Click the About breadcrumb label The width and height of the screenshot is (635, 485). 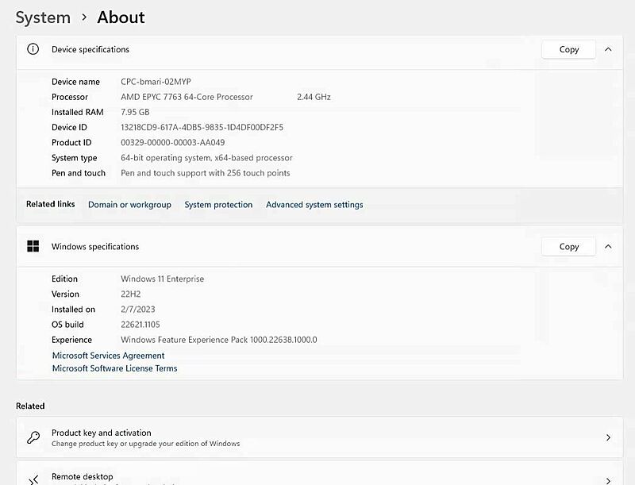coord(120,17)
